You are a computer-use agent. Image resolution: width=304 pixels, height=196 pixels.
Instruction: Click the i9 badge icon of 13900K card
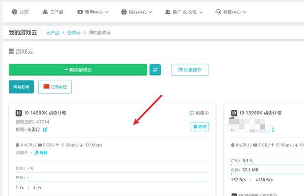click(234, 113)
